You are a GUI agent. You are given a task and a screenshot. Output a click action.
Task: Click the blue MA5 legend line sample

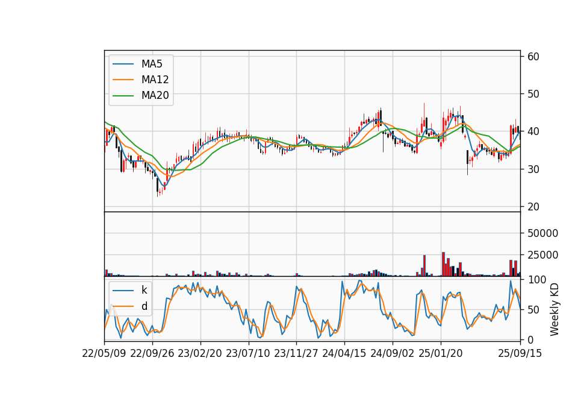123,64
